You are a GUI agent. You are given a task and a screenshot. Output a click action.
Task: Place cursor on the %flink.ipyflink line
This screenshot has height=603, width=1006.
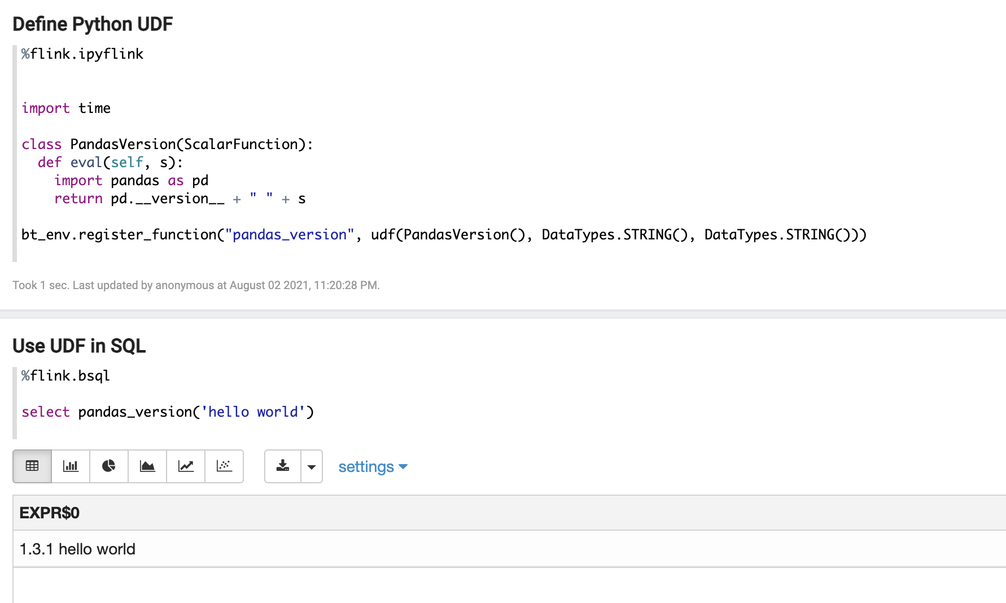[x=82, y=54]
